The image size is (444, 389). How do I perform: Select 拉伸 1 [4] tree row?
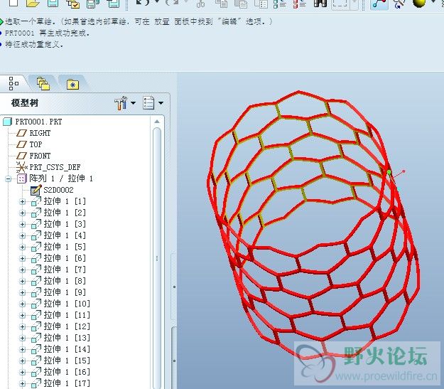65,235
